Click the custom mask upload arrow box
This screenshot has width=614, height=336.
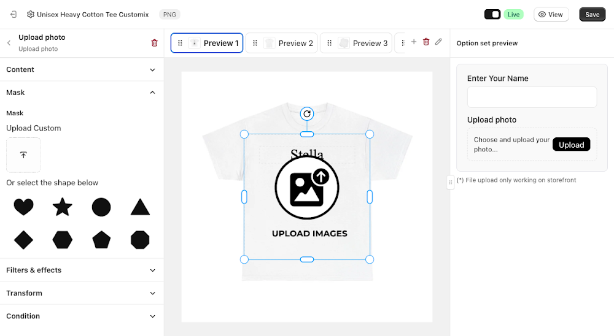pyautogui.click(x=23, y=155)
